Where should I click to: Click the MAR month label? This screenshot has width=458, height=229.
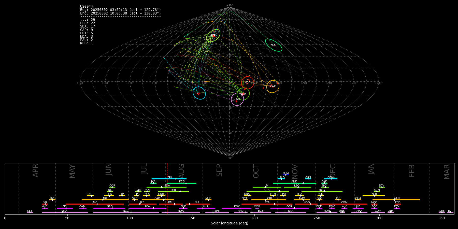click(x=447, y=172)
